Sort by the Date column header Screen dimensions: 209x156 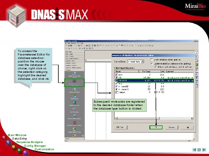(x=158, y=71)
